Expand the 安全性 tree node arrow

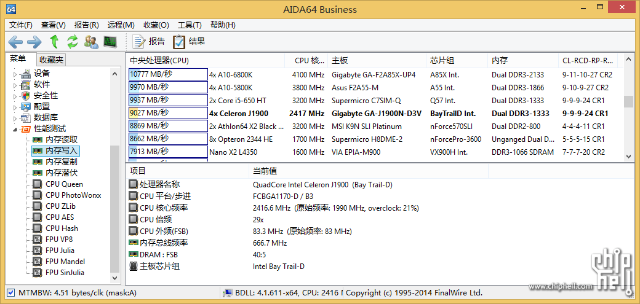[15, 96]
